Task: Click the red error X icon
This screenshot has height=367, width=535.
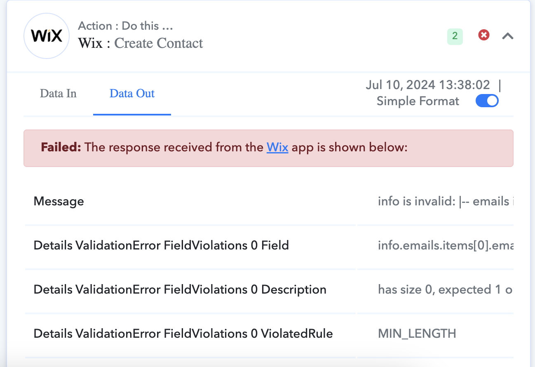Action: (483, 35)
